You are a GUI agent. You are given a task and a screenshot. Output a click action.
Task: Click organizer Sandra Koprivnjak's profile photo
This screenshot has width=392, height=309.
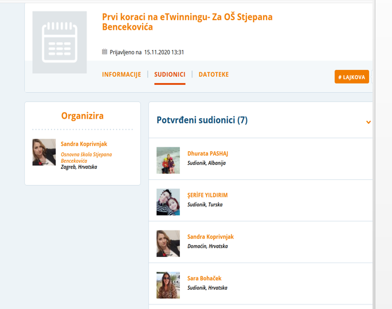point(44,152)
